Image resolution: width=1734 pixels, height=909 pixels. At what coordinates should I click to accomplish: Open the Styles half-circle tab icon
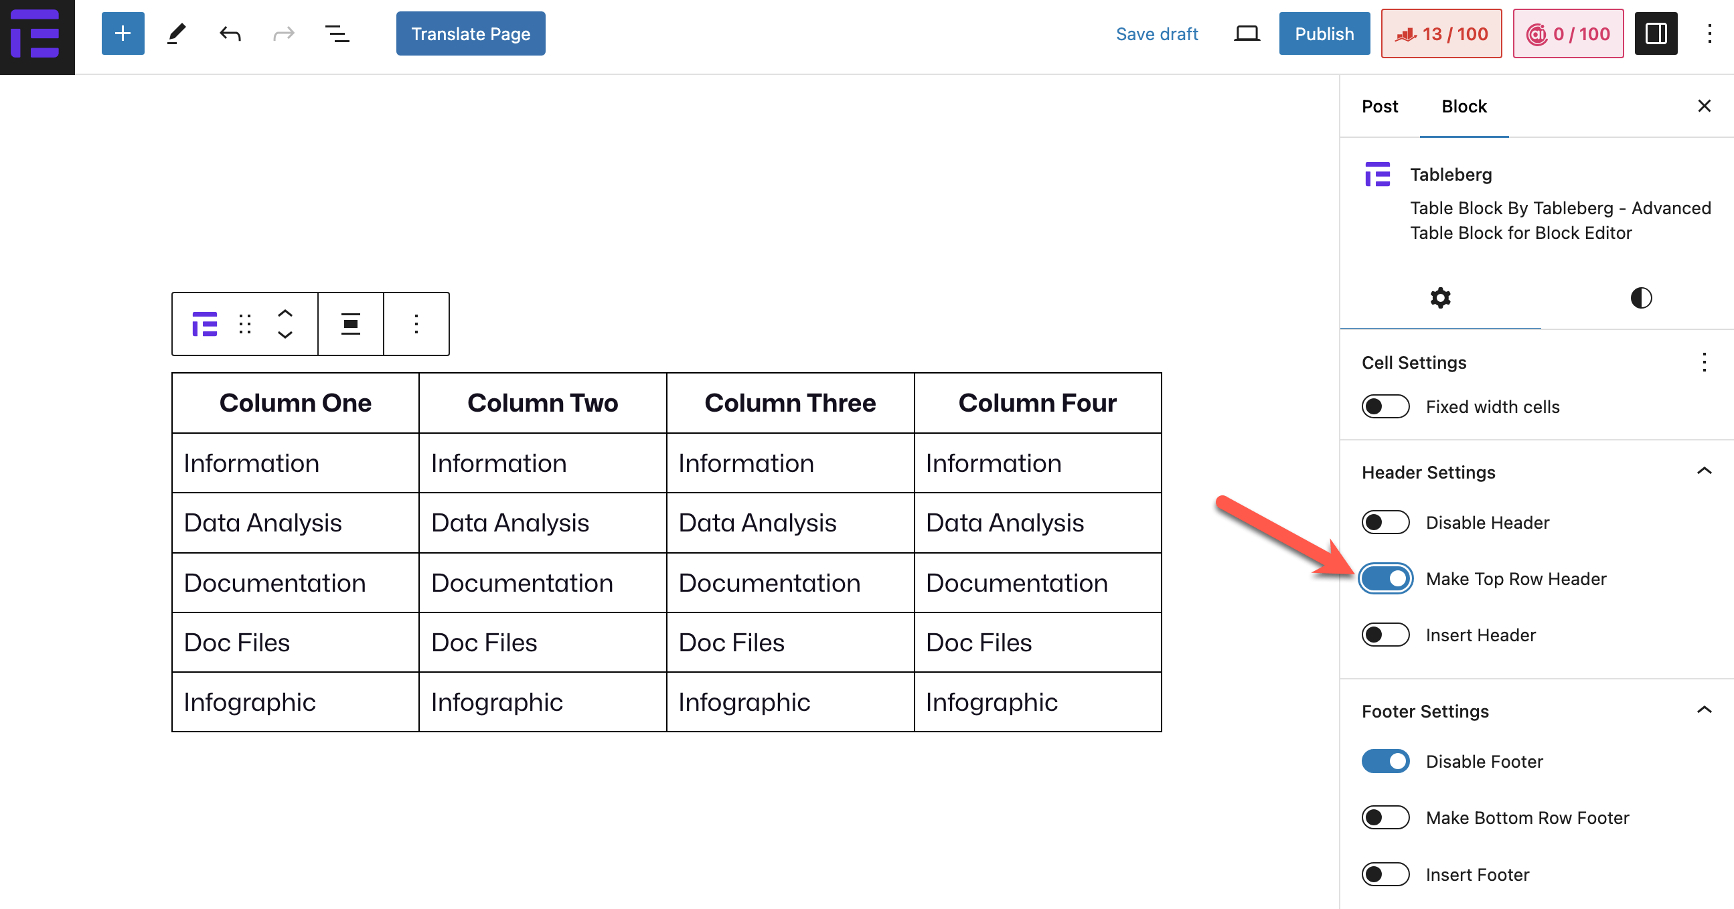[1640, 297]
